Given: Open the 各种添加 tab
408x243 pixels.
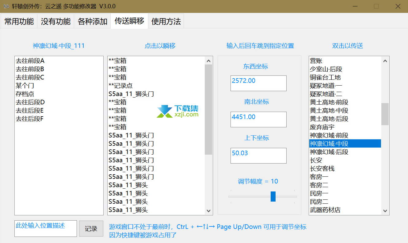Looking at the screenshot, I should click(x=93, y=21).
